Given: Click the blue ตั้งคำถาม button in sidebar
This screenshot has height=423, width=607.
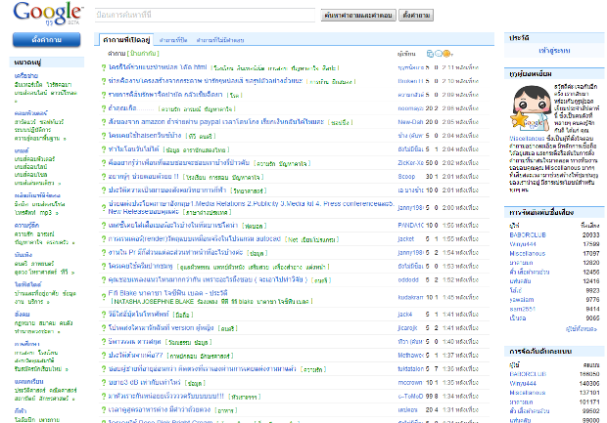Looking at the screenshot, I should click(46, 40).
